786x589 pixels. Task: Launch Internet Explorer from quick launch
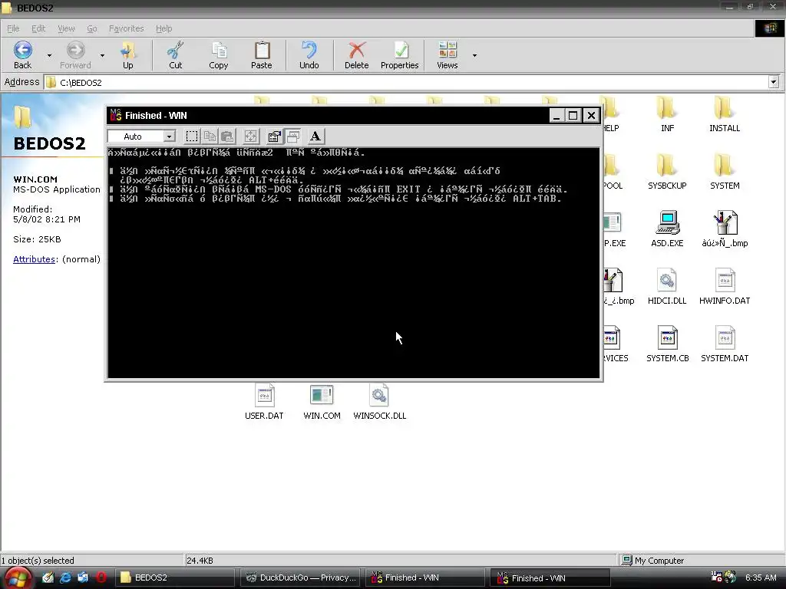tap(65, 577)
